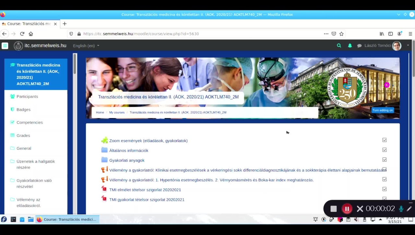Mark Zoom események activity as complete
This screenshot has height=235, width=415.
tap(385, 140)
